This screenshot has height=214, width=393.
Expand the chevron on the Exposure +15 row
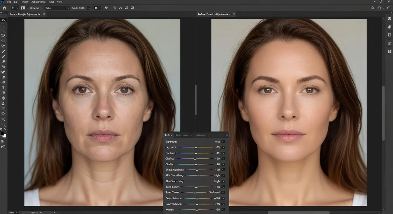(x=223, y=147)
